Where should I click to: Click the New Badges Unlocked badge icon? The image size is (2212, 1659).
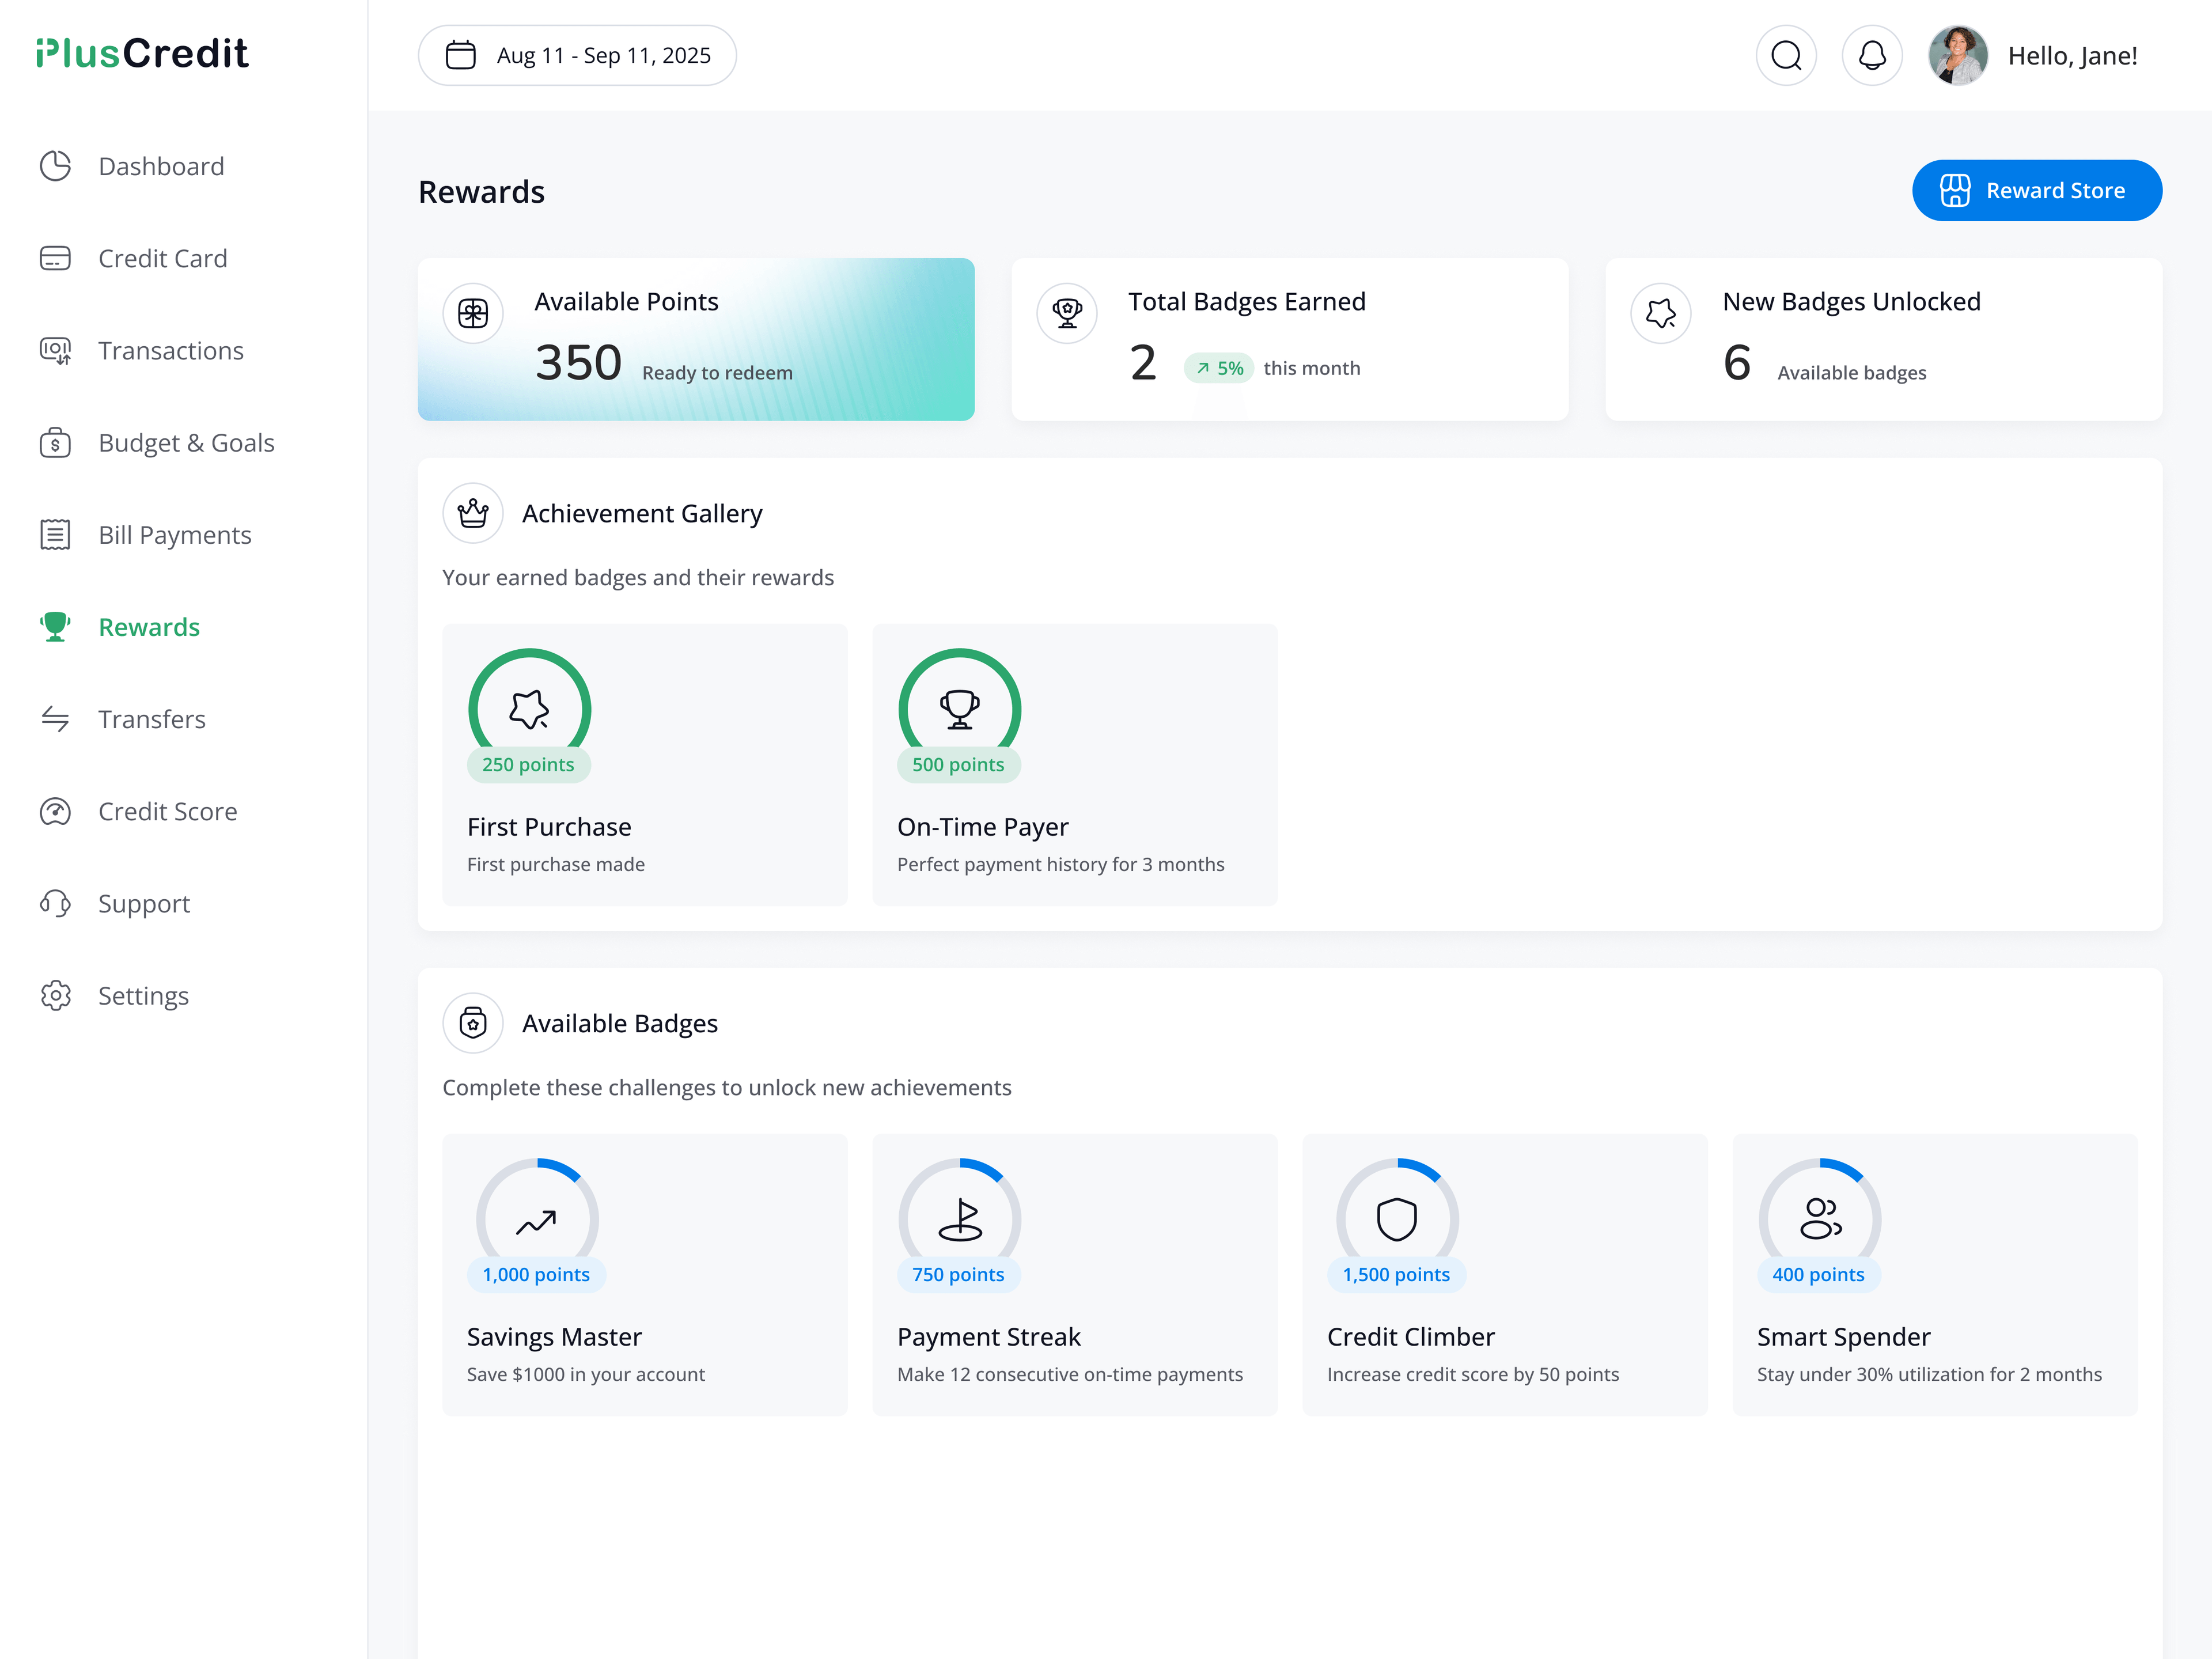pyautogui.click(x=1661, y=314)
